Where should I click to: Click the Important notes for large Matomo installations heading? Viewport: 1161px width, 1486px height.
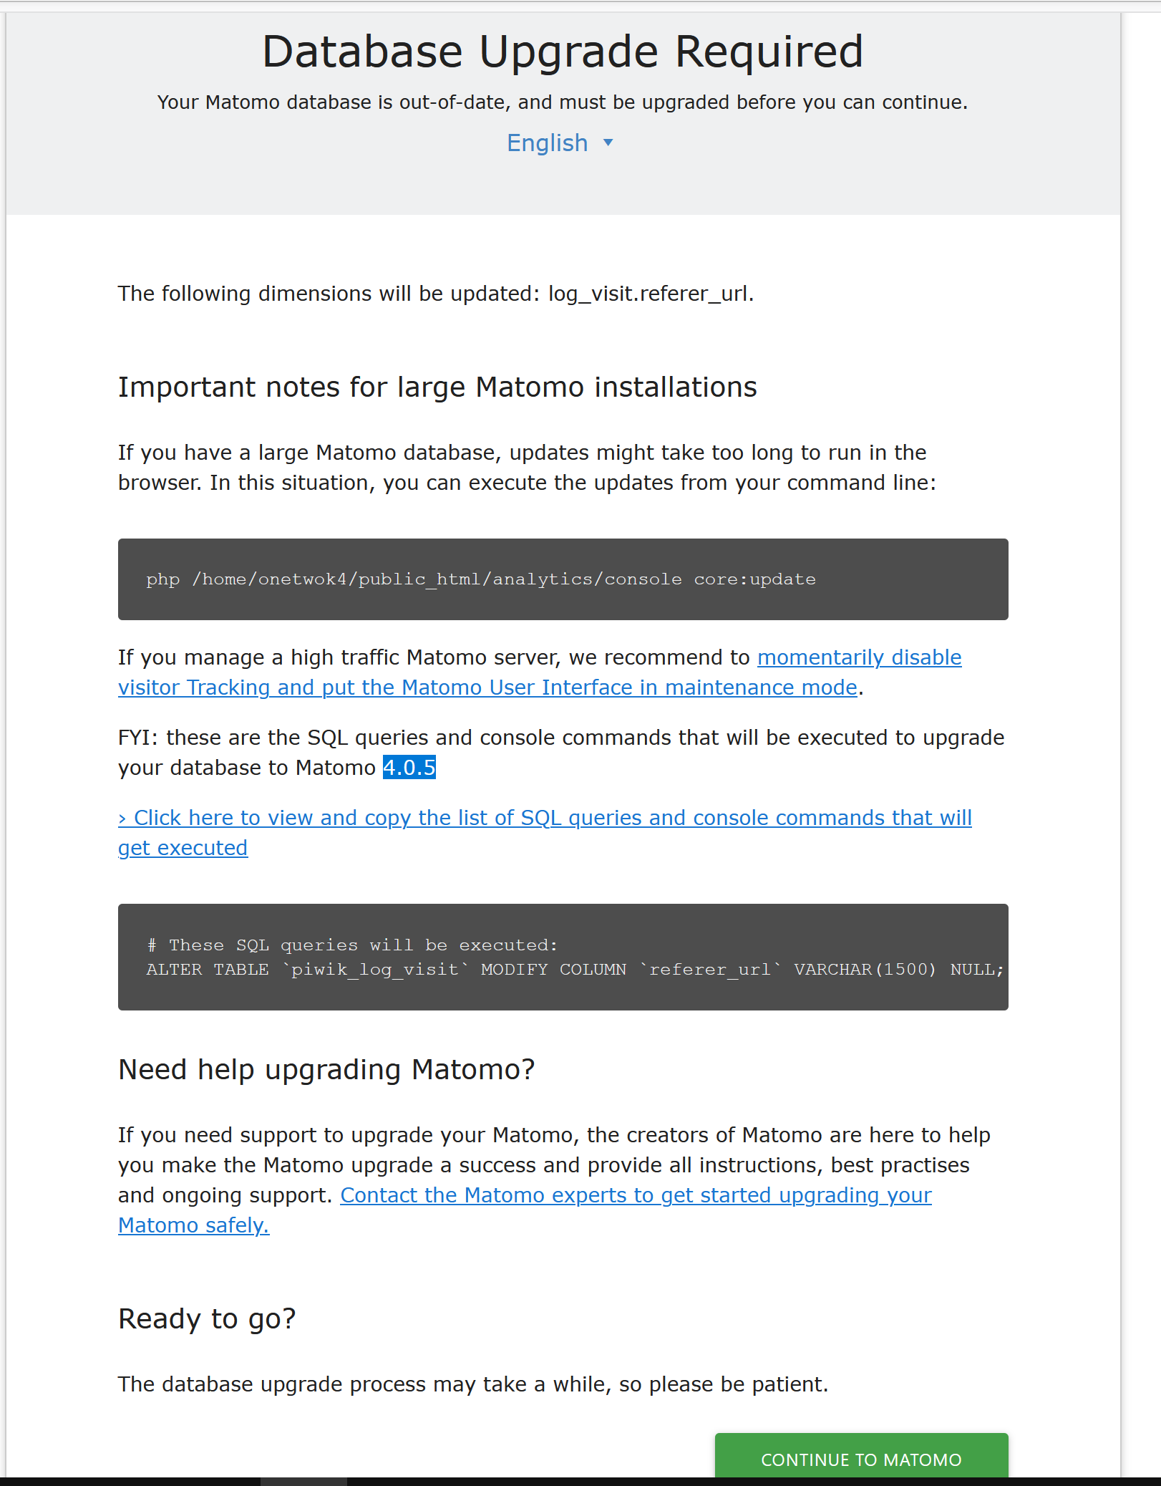pos(437,387)
